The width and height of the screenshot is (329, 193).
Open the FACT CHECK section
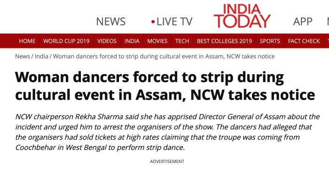pyautogui.click(x=304, y=41)
